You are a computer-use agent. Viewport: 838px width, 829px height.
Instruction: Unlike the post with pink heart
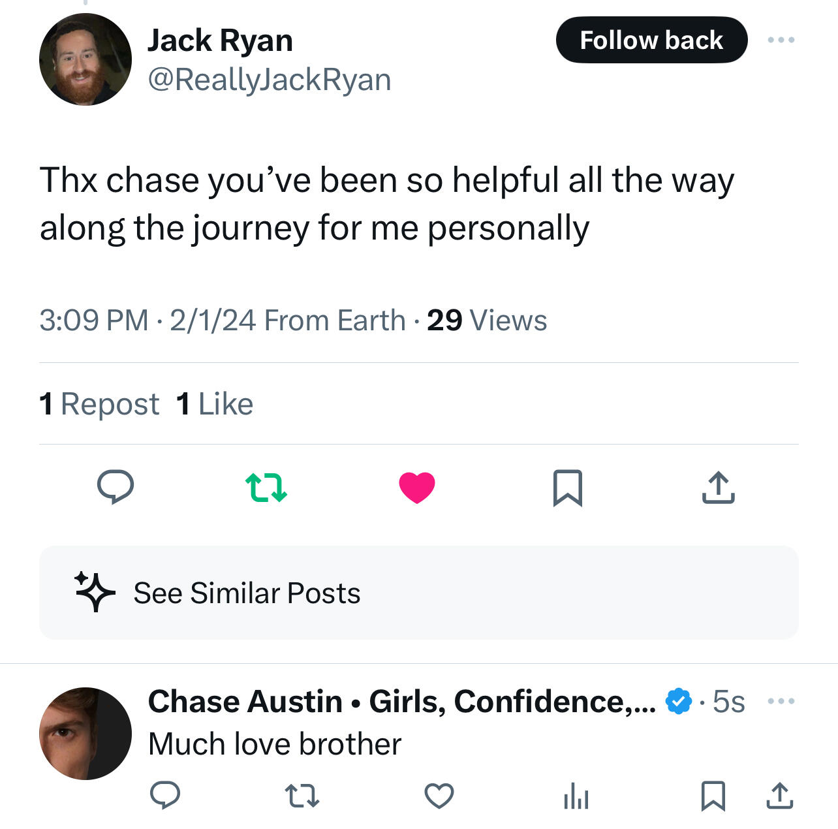click(417, 488)
